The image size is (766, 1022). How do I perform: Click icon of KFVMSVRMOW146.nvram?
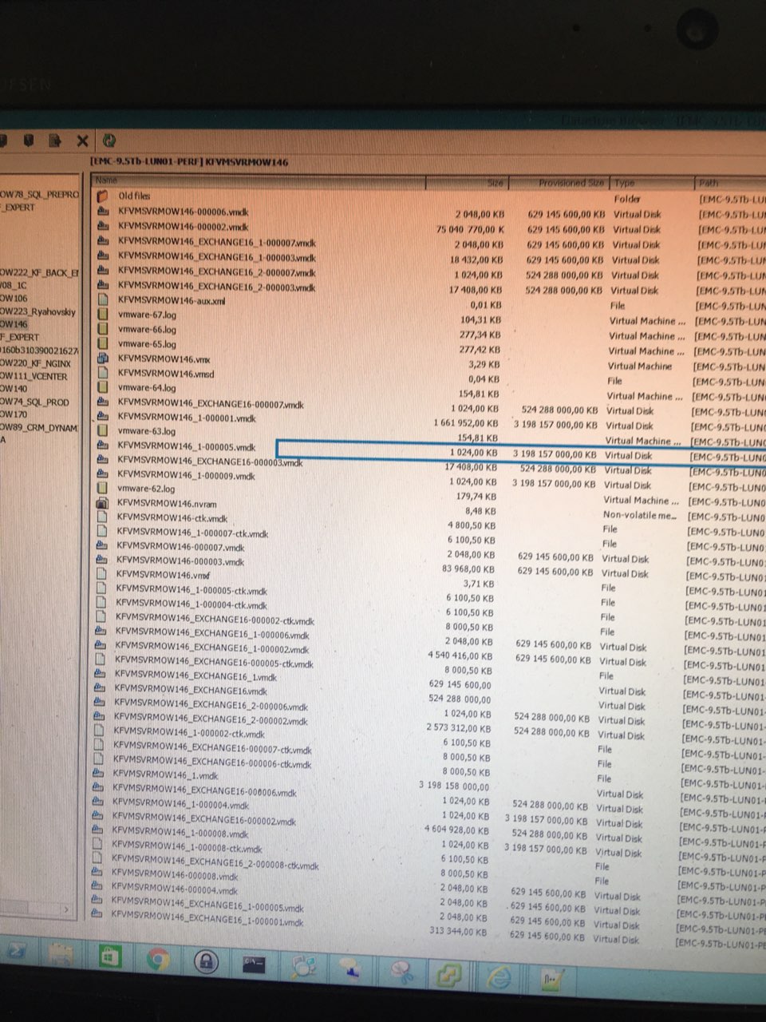pyautogui.click(x=101, y=503)
